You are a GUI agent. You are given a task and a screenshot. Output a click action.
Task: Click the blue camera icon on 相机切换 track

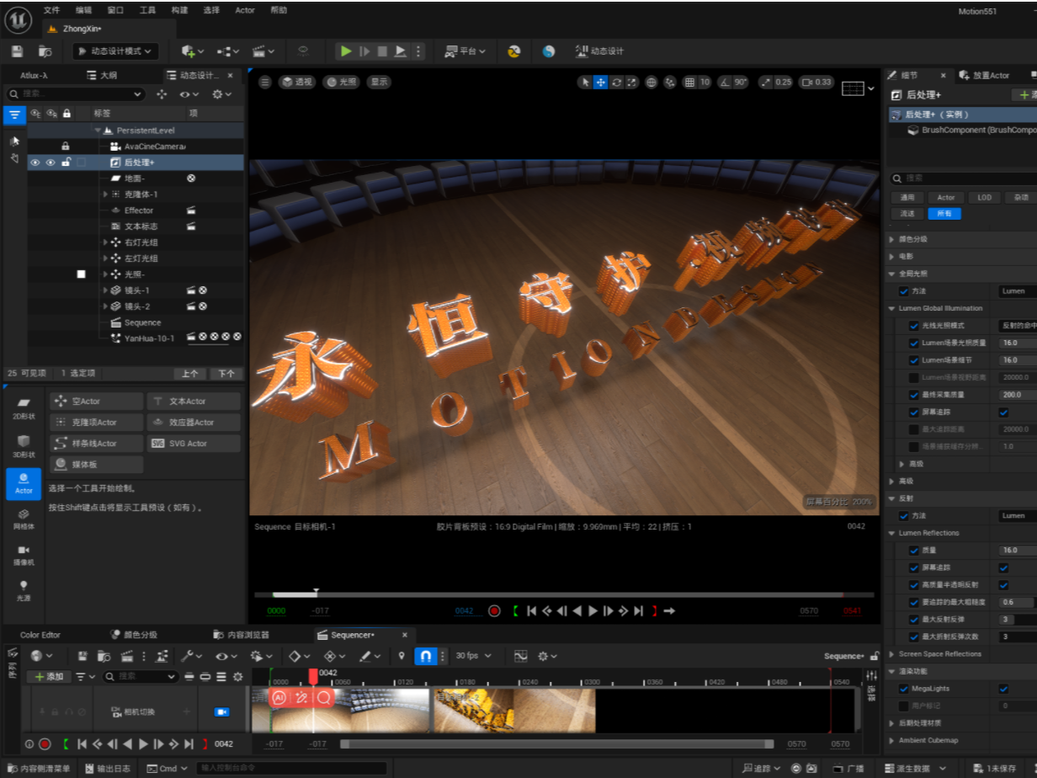pos(222,711)
